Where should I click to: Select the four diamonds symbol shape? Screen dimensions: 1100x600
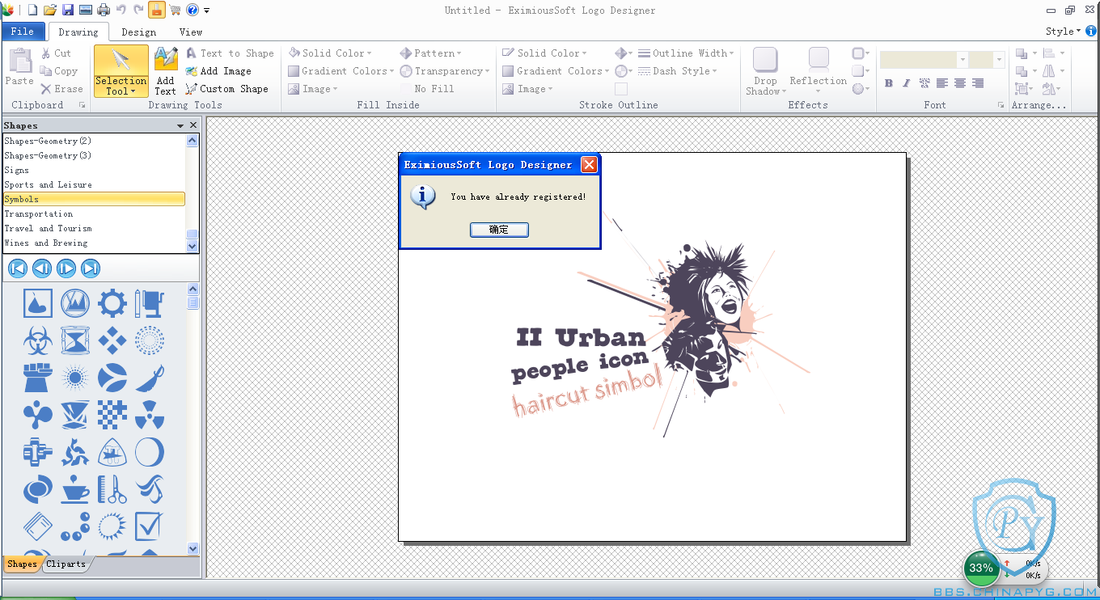click(112, 340)
